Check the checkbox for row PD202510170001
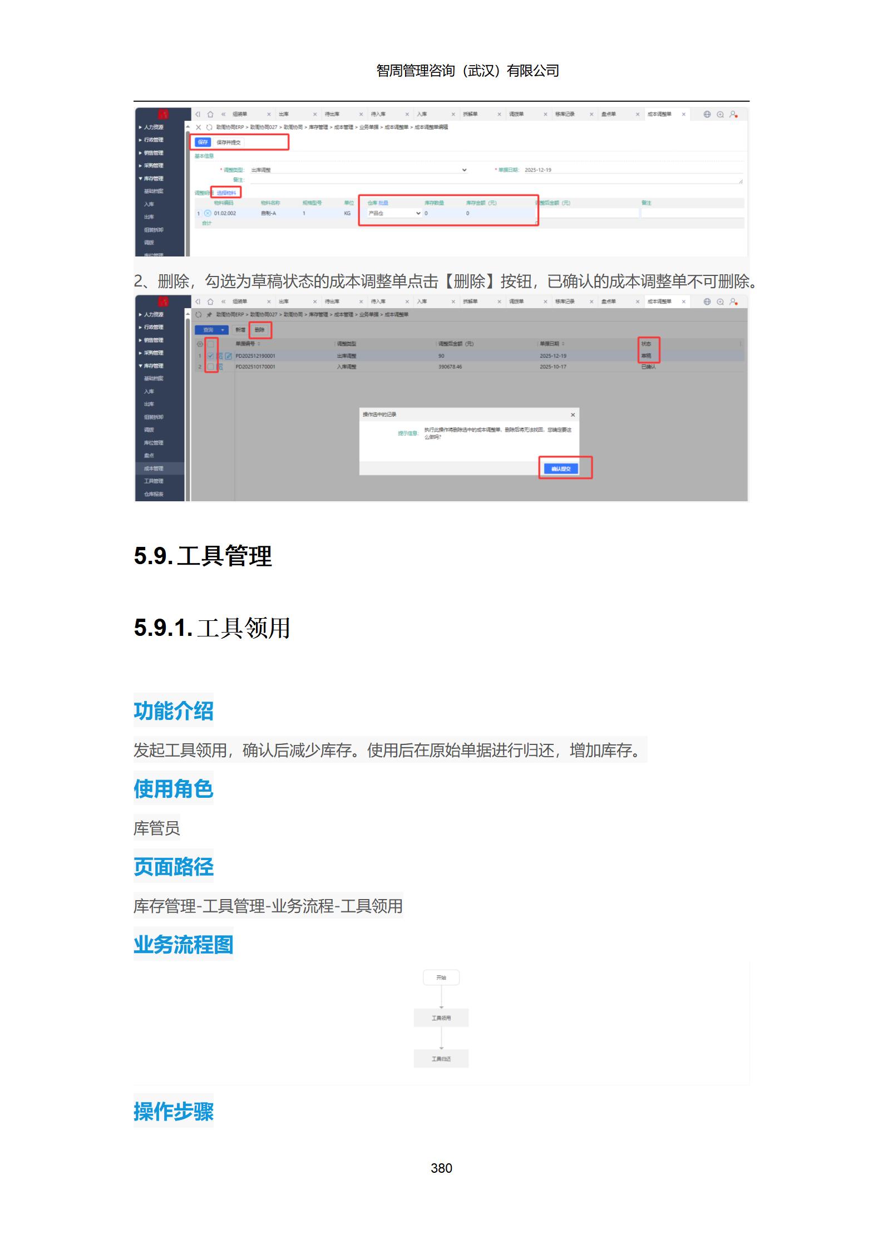Screen dimensions: 883x1249 pos(210,367)
